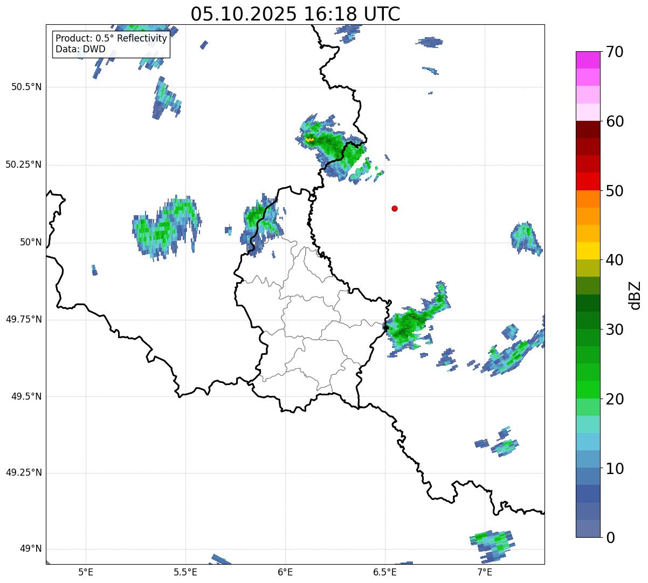Click the colorbar tick label '30'

point(615,330)
